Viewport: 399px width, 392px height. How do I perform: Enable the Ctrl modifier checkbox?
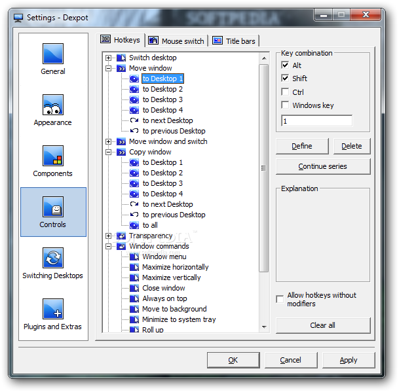pos(285,92)
